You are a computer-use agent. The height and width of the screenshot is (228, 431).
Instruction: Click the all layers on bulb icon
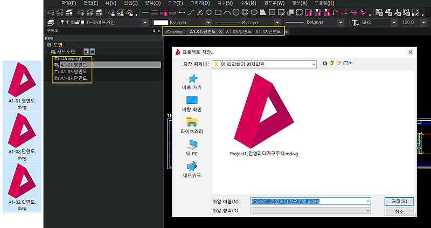(69, 12)
